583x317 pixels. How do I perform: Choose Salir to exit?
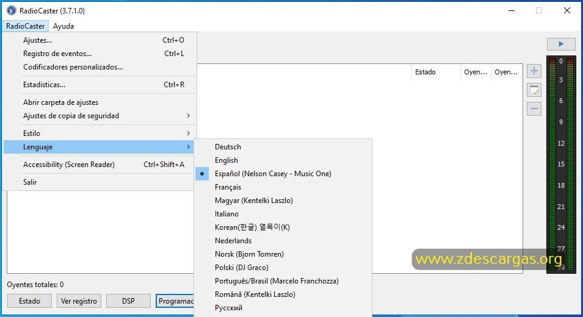[x=100, y=182]
